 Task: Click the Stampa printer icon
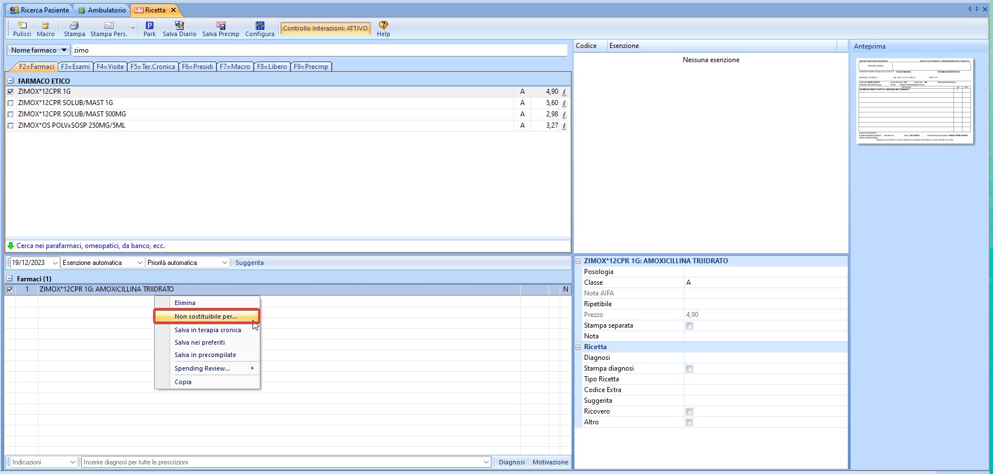click(x=74, y=29)
